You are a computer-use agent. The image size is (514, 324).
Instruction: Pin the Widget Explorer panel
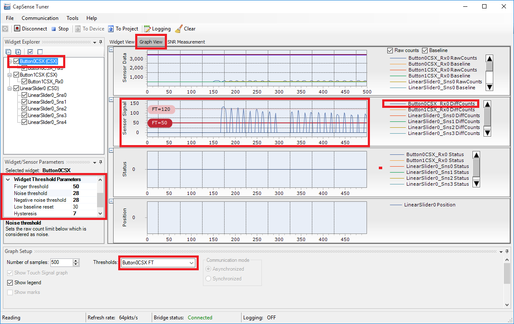[x=100, y=42]
